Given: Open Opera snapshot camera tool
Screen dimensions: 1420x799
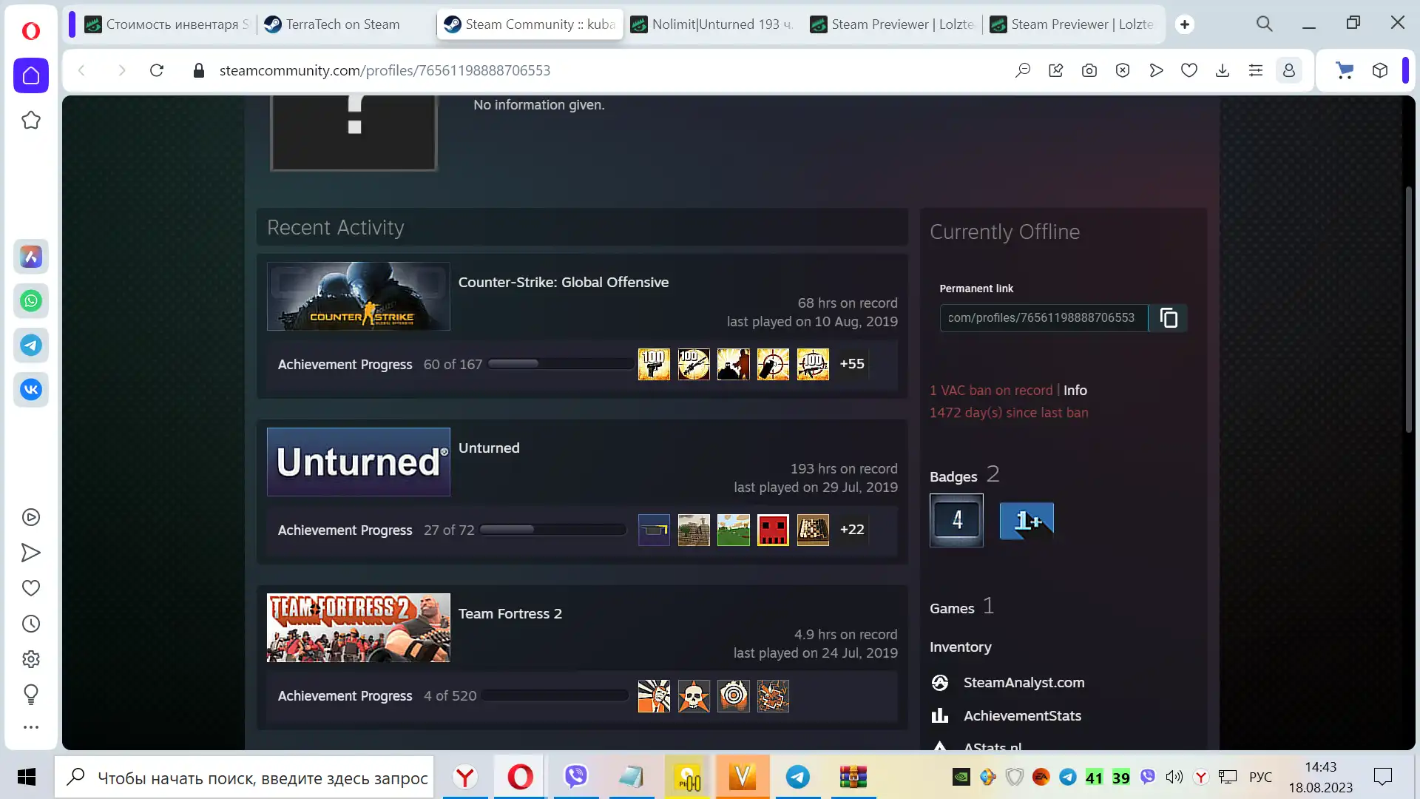Looking at the screenshot, I should 1089,70.
